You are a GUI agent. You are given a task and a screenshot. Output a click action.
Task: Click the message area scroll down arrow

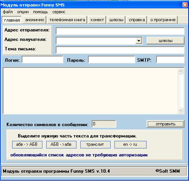coord(181,110)
